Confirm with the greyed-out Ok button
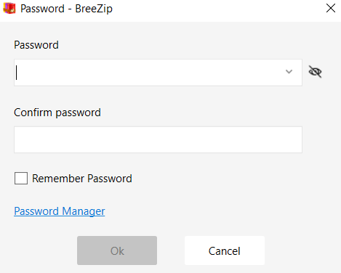The image size is (341, 273). click(x=117, y=250)
